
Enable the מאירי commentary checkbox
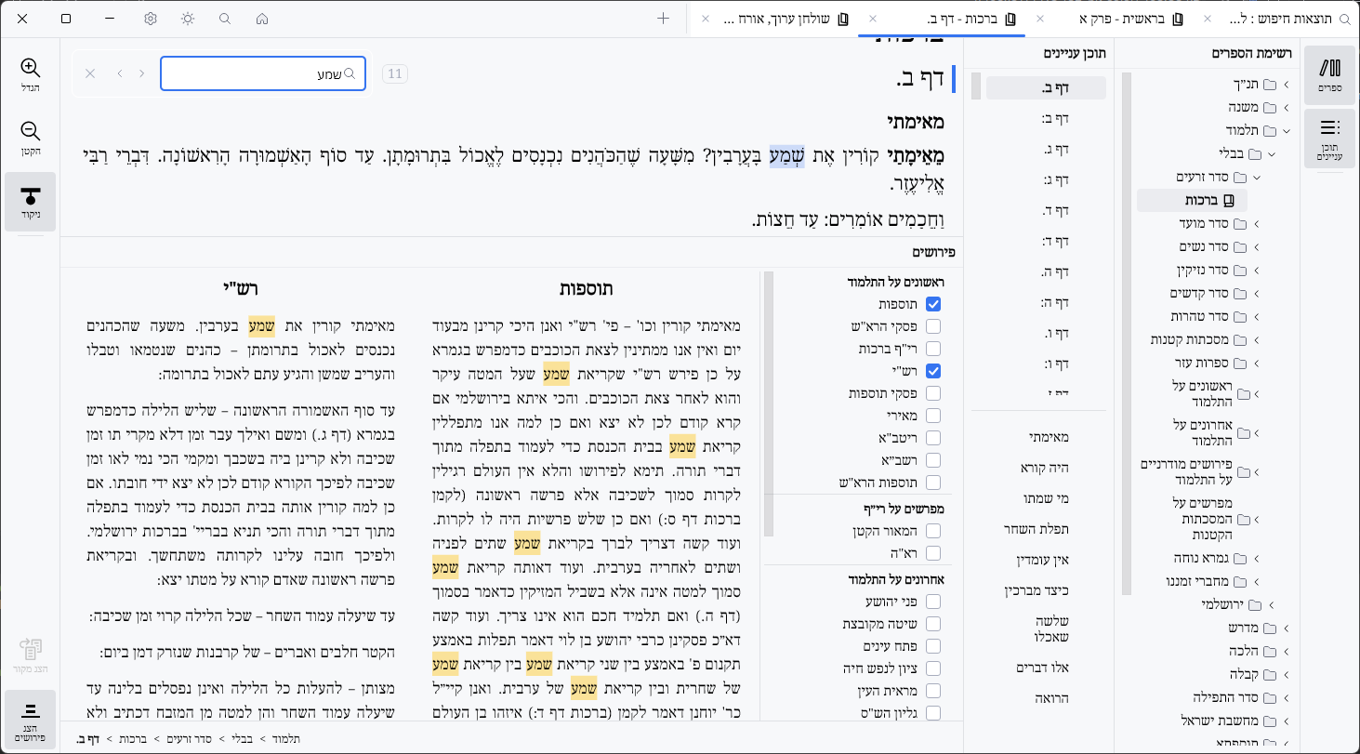click(x=933, y=416)
